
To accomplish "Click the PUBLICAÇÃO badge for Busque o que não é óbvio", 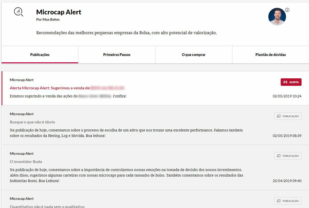I will 288,116.
